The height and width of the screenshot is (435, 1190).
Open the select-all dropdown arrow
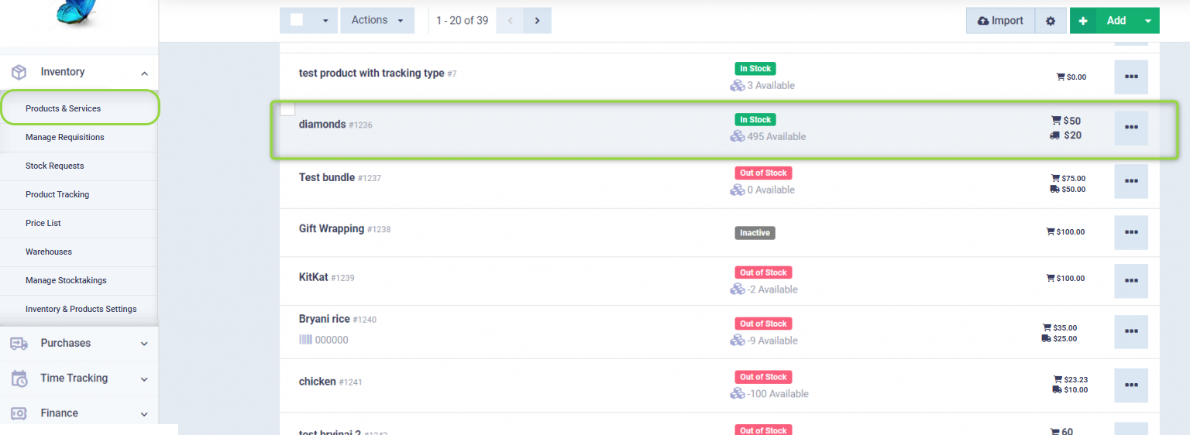(x=325, y=21)
